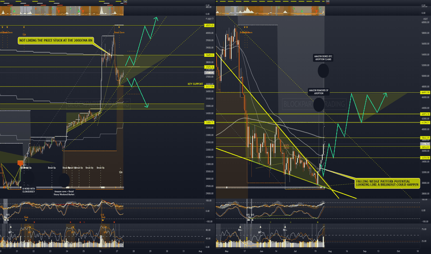431x254 pixels.
Task: Click black circle under AMAZON DENIES BTC ADOPTION CLAIMS
Action: click(323, 71)
